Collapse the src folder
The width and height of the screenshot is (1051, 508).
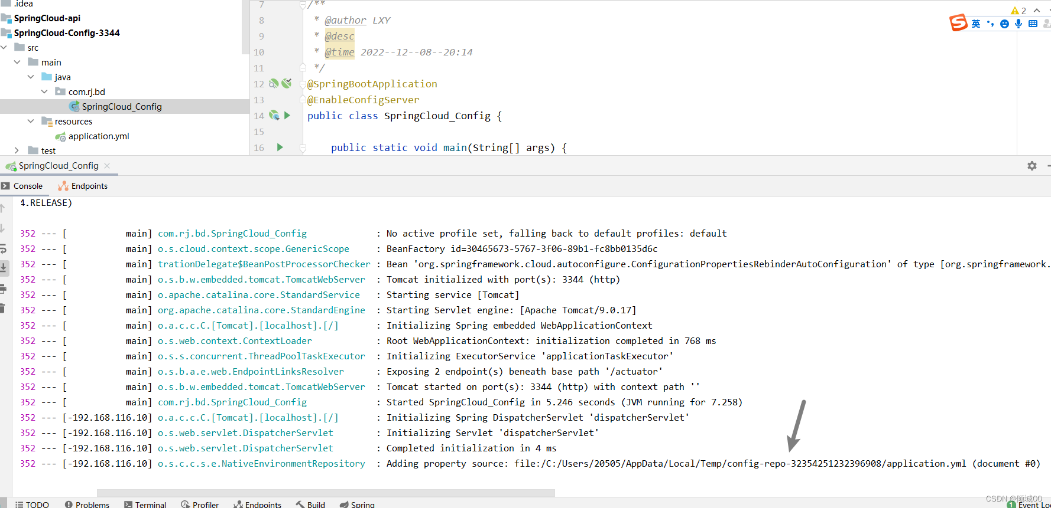(x=4, y=47)
